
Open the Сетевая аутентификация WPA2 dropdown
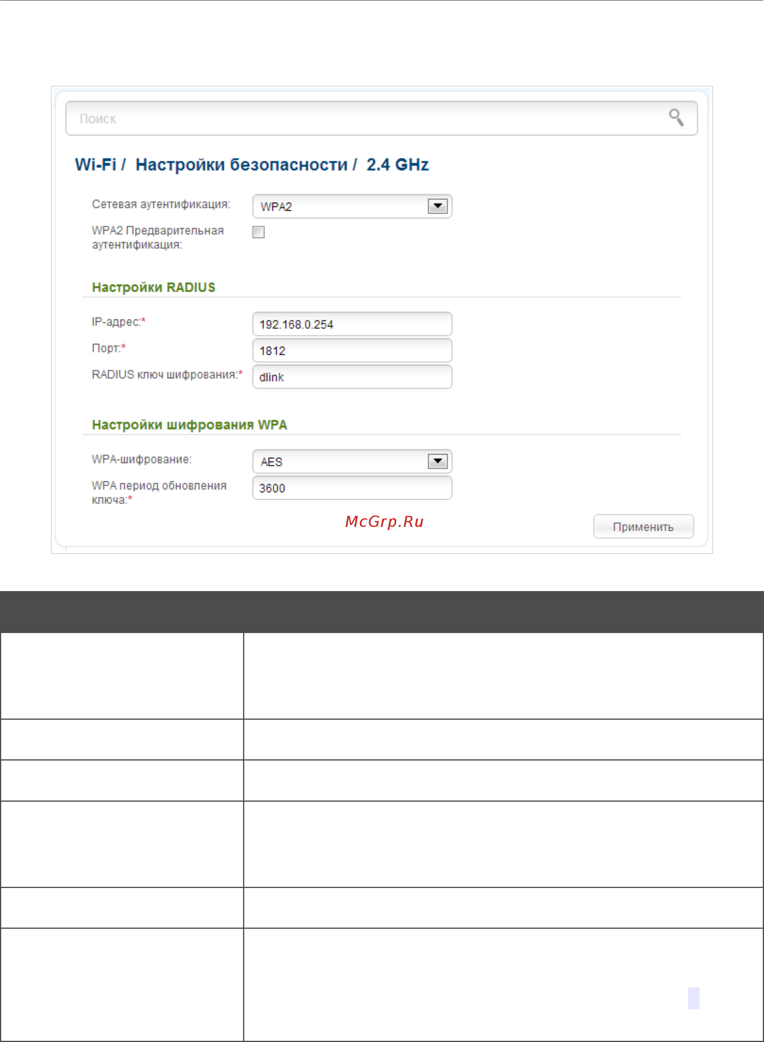tap(352, 206)
